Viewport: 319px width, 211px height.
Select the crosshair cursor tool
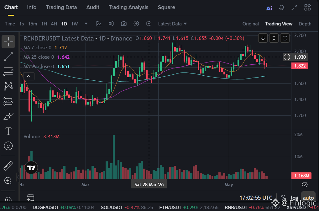point(8,41)
